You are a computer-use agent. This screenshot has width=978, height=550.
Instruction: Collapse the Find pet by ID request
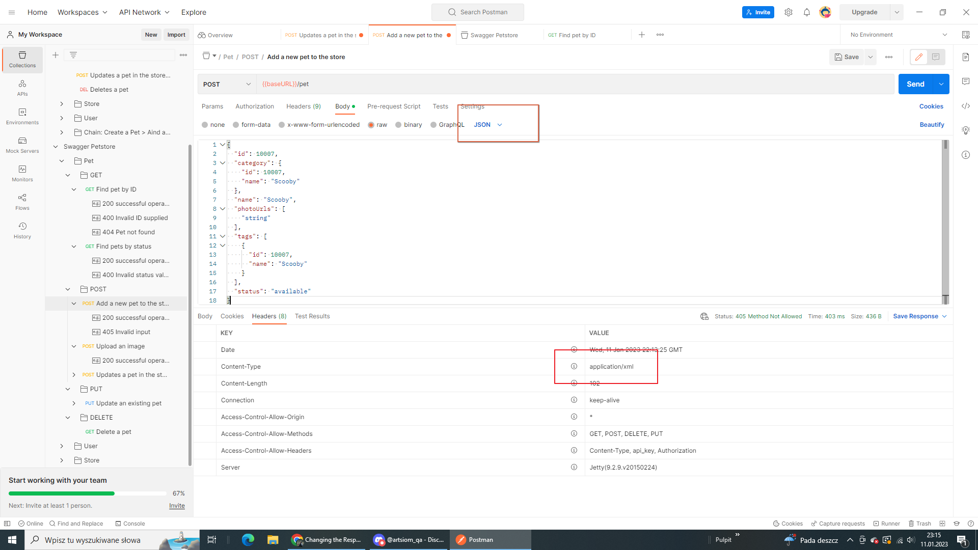click(74, 189)
